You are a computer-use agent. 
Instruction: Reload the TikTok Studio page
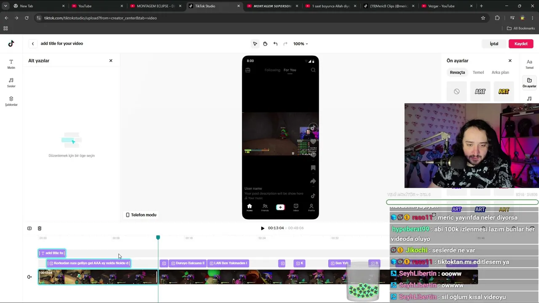(x=27, y=18)
